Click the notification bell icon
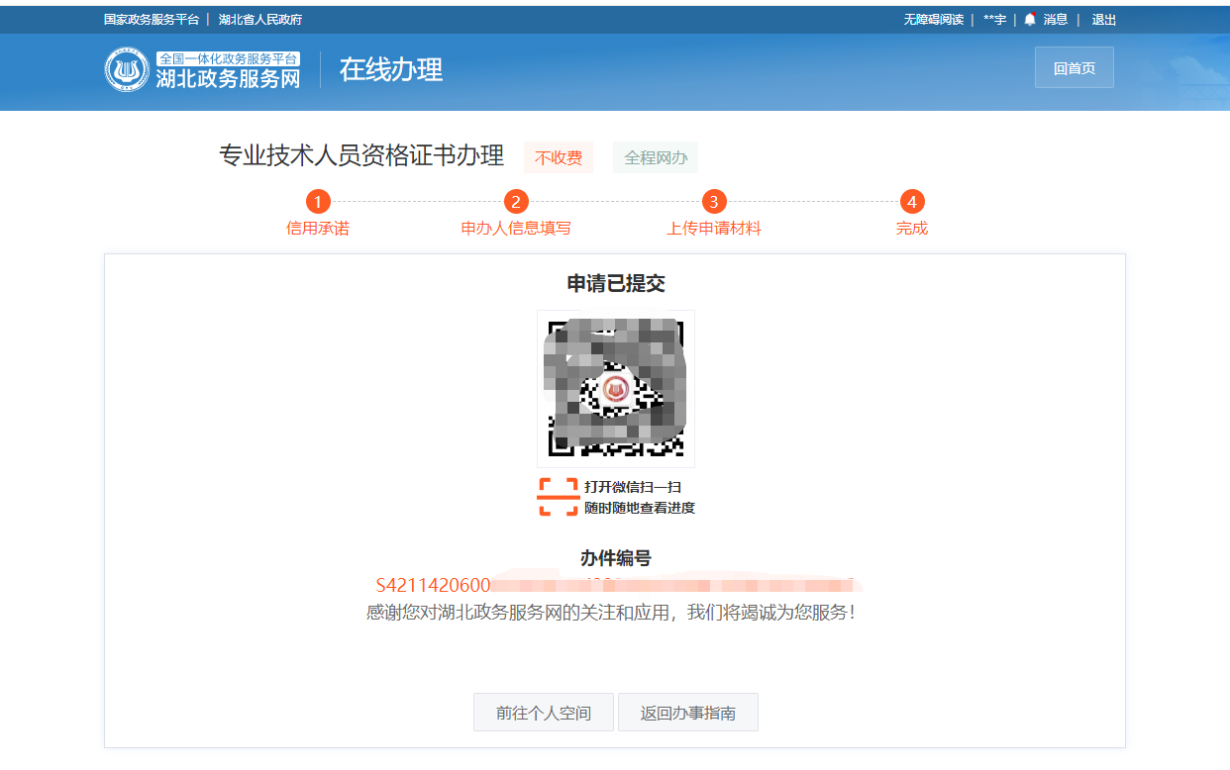 (x=1030, y=19)
